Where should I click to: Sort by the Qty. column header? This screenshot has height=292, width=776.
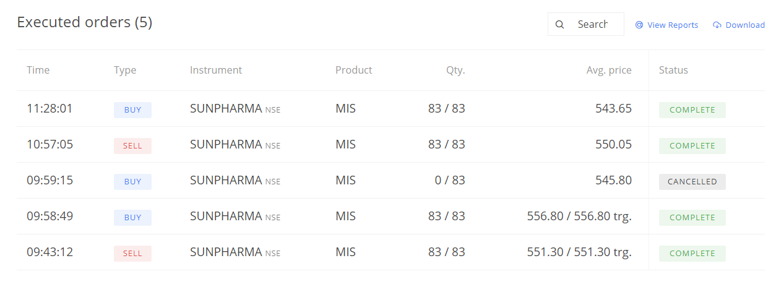pos(455,70)
